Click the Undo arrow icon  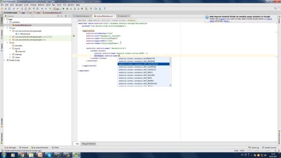click(x=14, y=9)
